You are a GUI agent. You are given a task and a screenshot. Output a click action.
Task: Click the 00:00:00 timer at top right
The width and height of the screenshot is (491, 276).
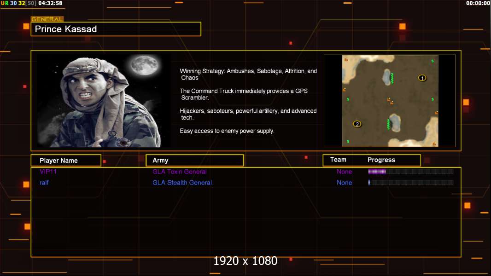[478, 3]
